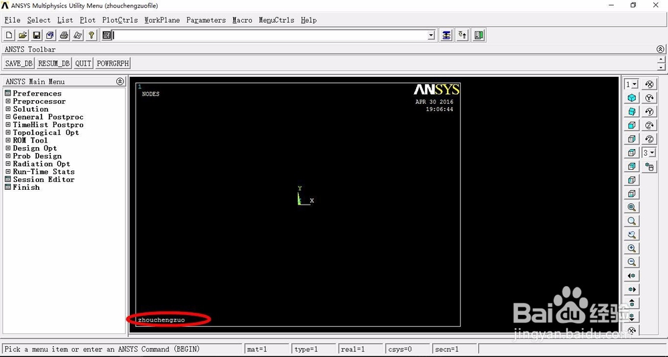Click the Raise Hidden icon

(x=446, y=35)
